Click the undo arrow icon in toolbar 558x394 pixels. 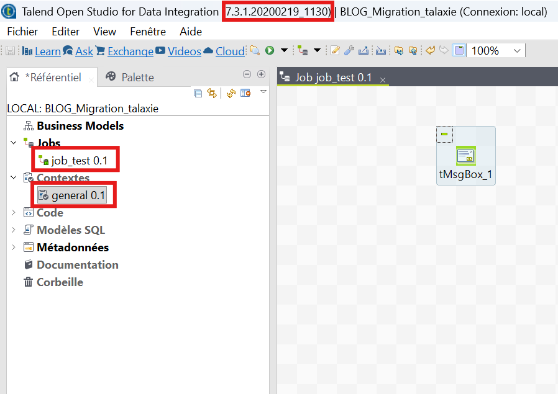[429, 51]
